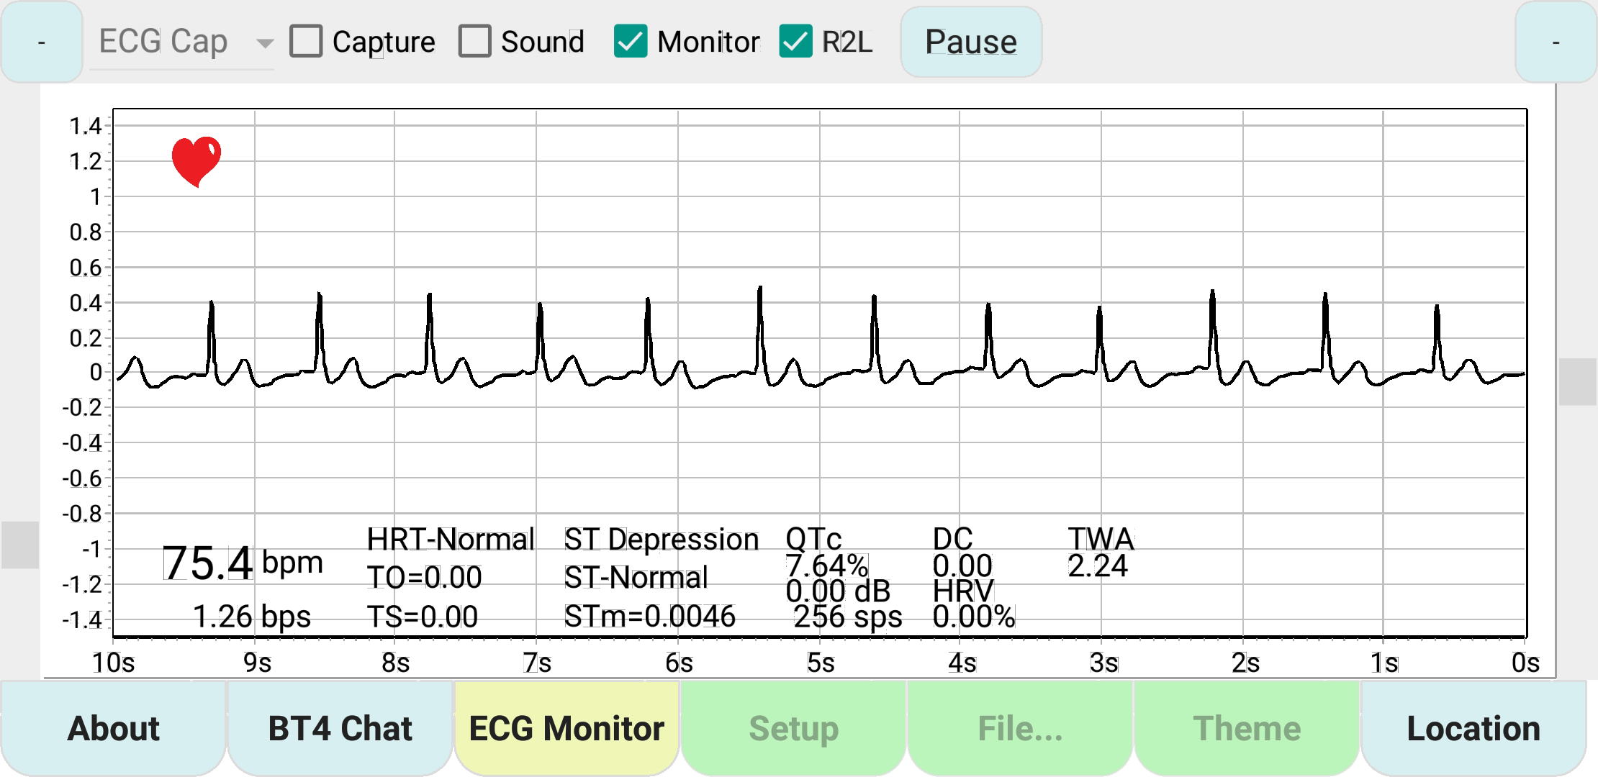Click the heart rate monitor icon
Viewport: 1598px width, 777px height.
click(x=197, y=161)
